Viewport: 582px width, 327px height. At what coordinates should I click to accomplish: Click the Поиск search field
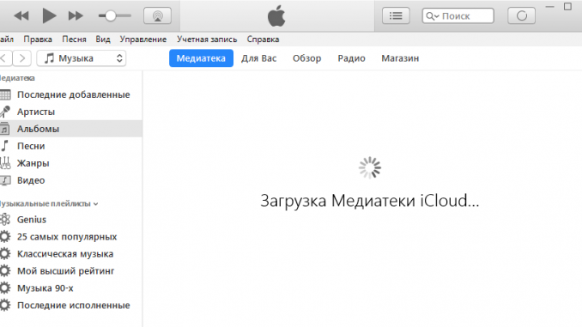point(458,16)
